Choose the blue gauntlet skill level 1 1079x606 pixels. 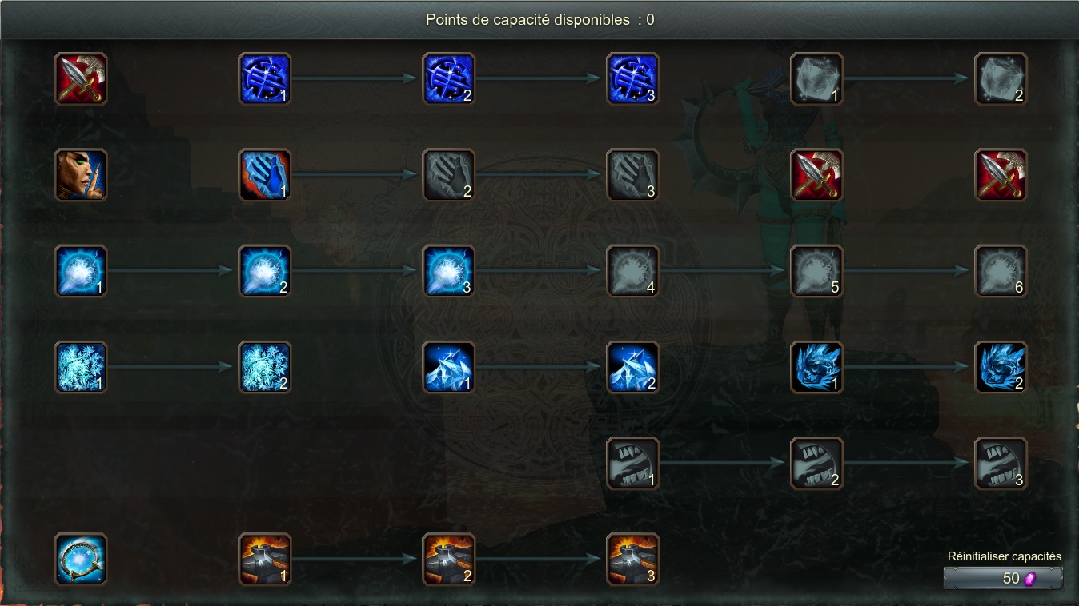265,175
